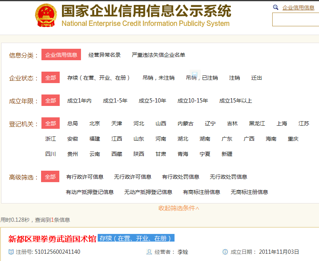Image resolution: width=319 pixels, height=261 pixels.
Task: Choose 重庆 registration authority
Action: [293, 139]
